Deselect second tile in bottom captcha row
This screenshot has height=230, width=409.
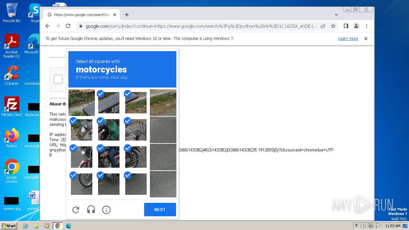109,184
